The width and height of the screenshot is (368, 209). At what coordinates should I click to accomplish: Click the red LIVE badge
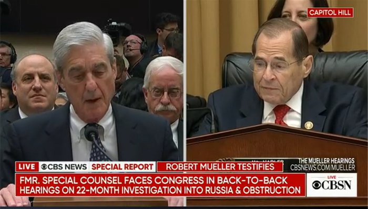27,167
